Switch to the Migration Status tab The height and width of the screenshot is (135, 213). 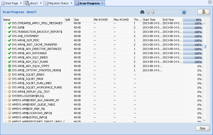59,3
